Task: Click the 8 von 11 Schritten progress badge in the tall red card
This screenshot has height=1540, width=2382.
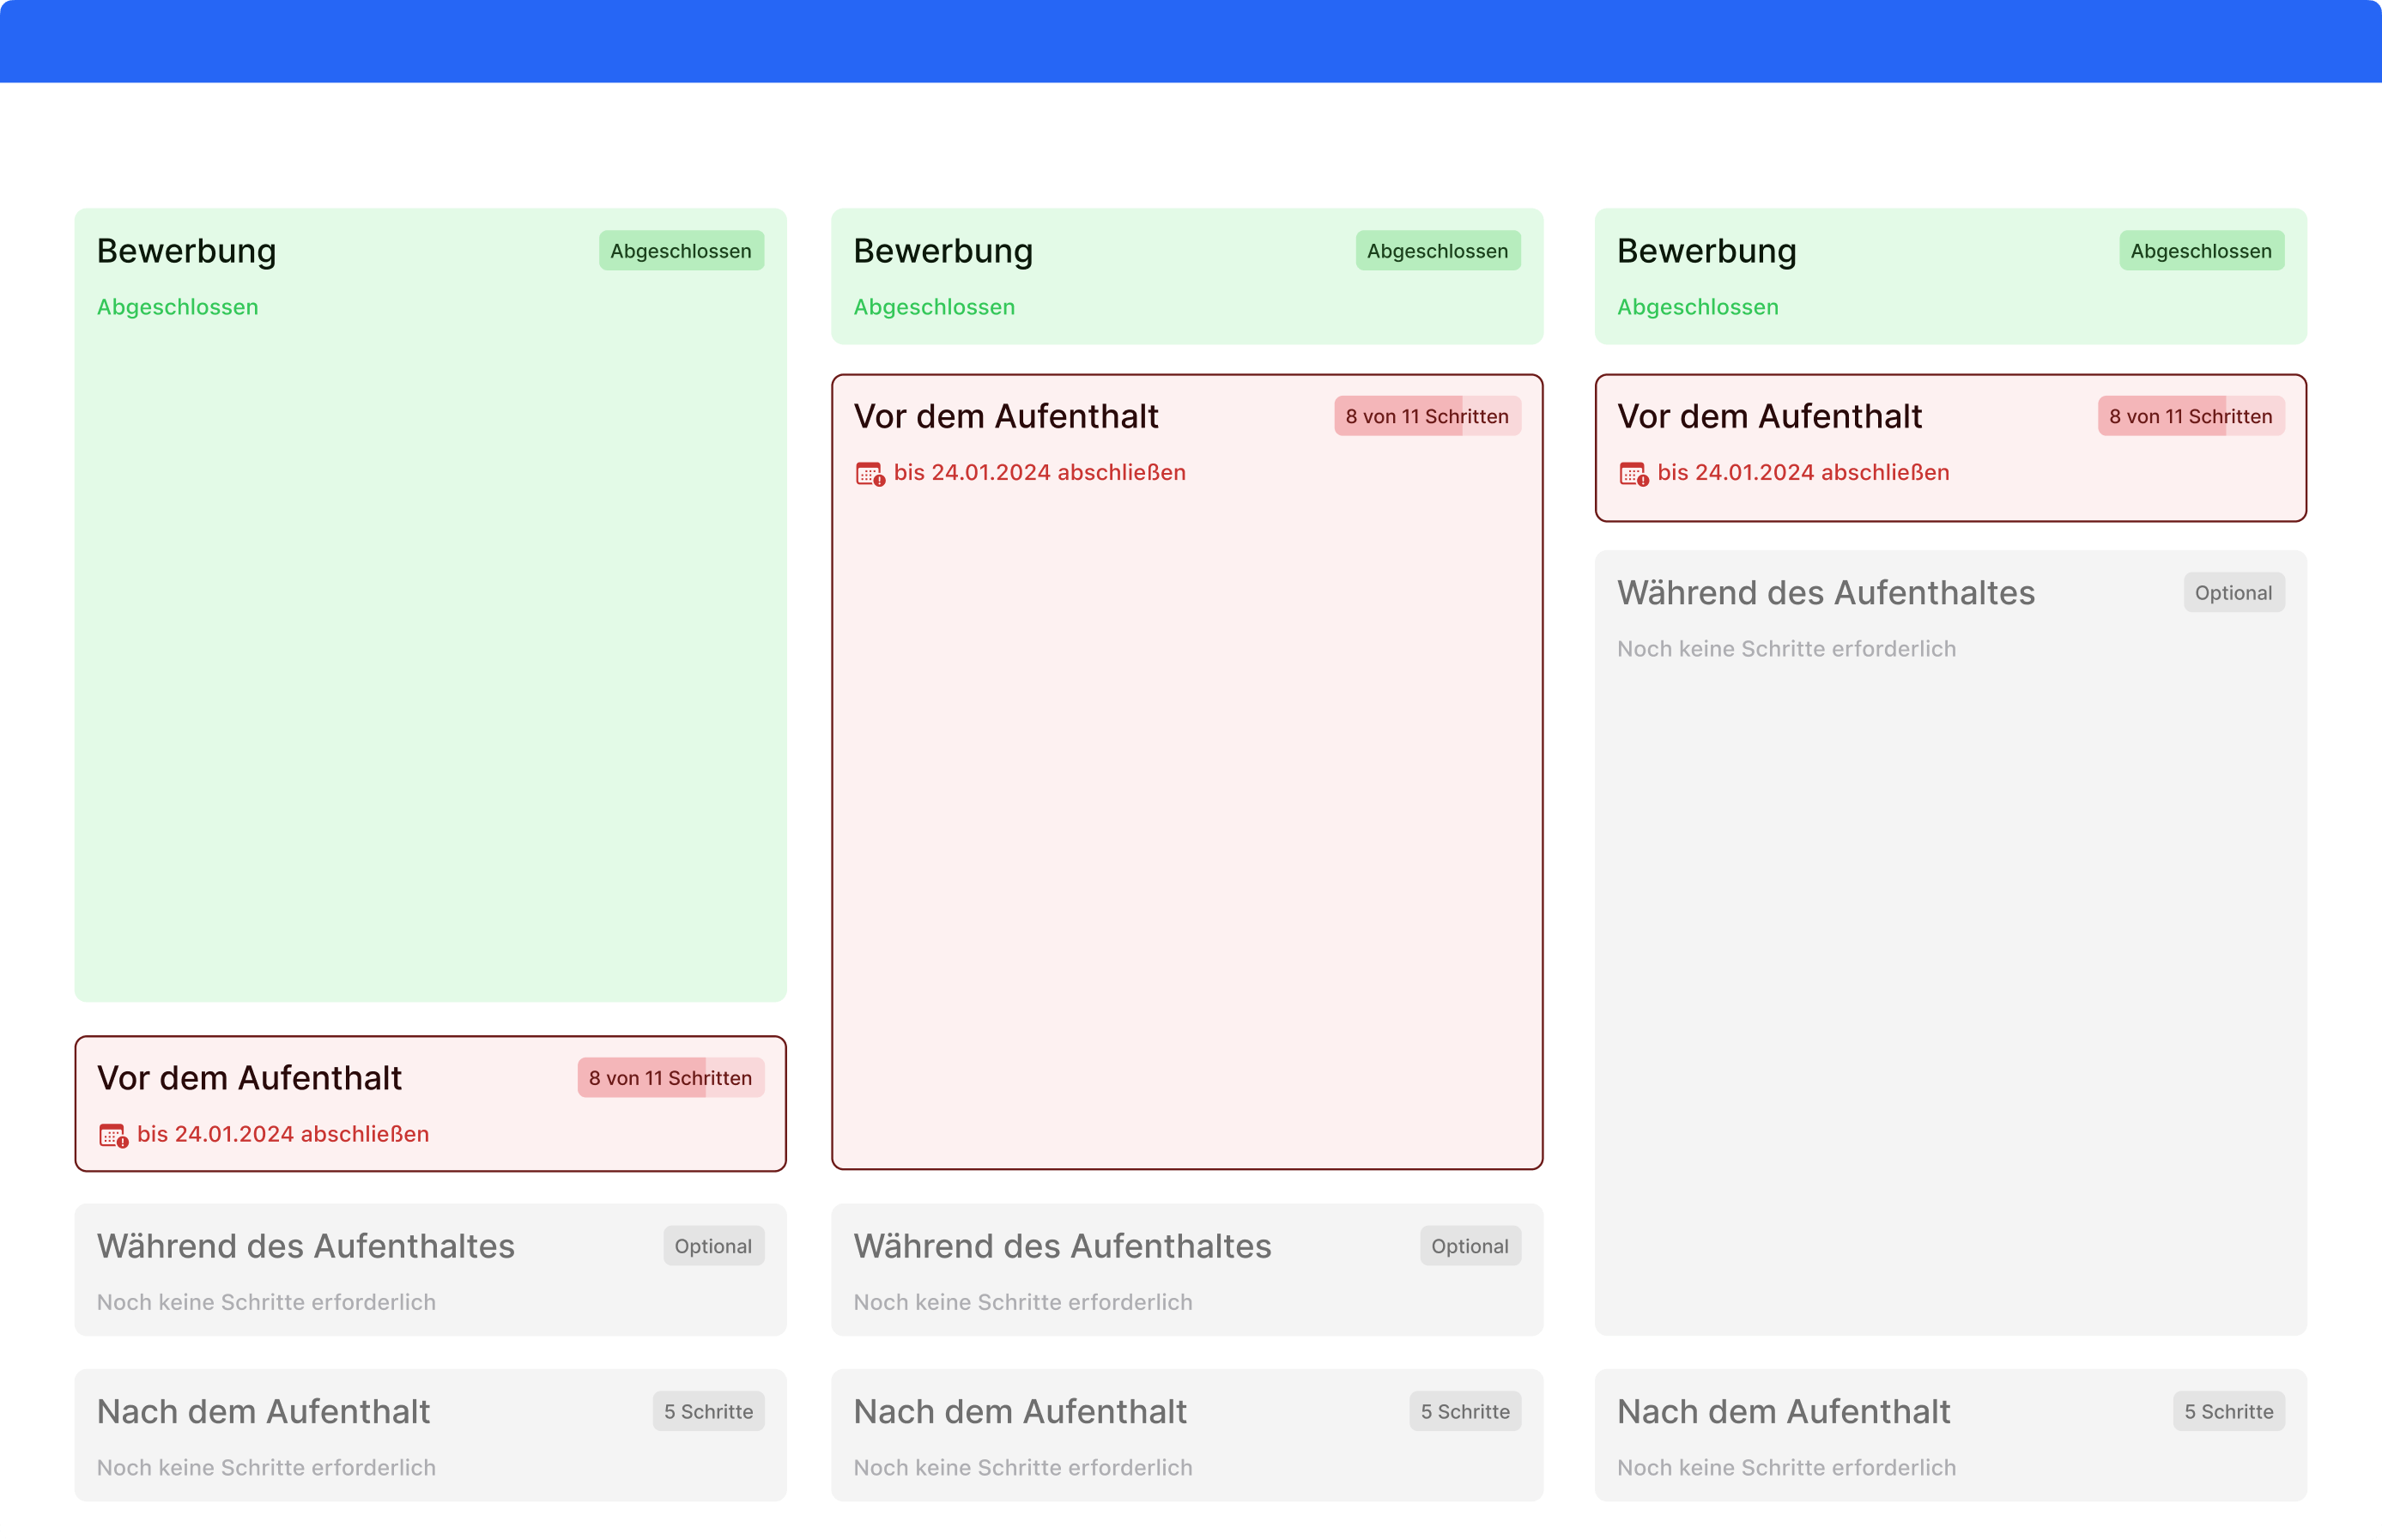Action: pos(1426,416)
